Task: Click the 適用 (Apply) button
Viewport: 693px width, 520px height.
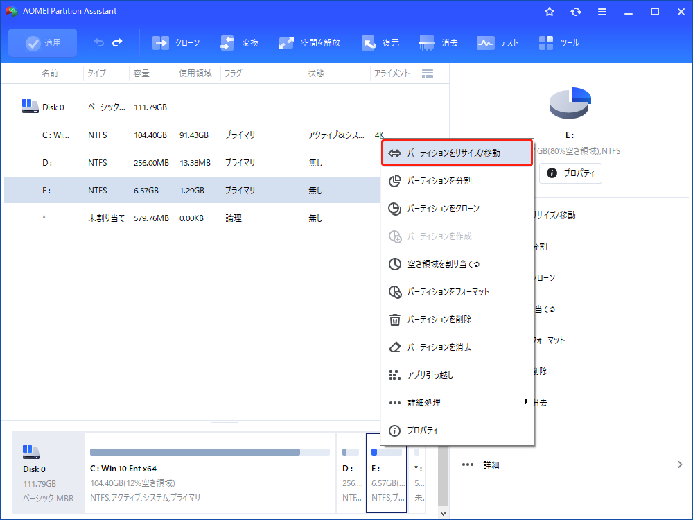Action: click(x=43, y=43)
